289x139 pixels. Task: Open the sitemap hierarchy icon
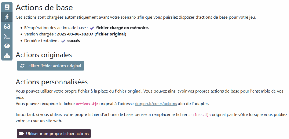coord(7,55)
